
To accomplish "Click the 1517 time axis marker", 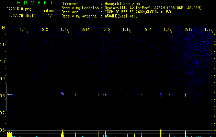I will click(x=147, y=29).
